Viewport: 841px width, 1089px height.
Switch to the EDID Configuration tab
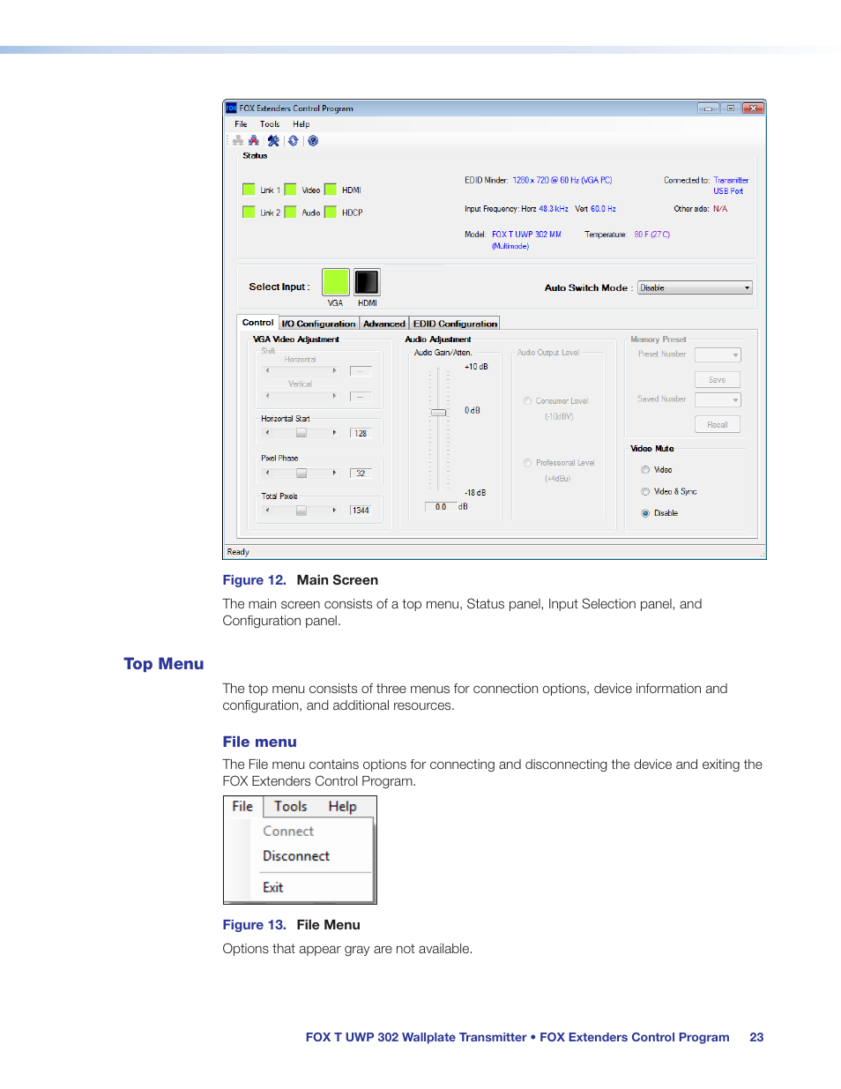click(455, 324)
